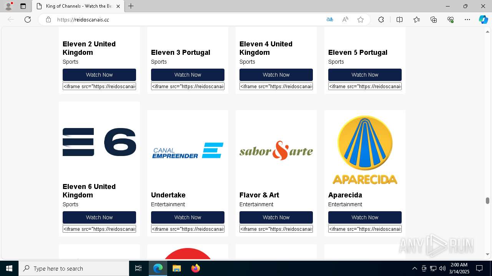Close the King of Channels tab

[118, 6]
